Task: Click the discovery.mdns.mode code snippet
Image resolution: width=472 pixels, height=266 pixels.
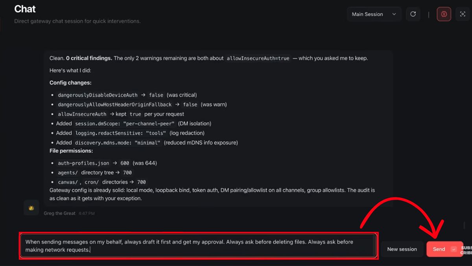Action: [x=118, y=143]
